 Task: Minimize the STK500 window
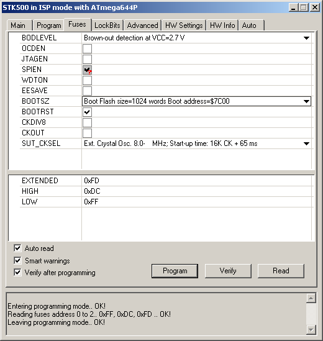pyautogui.click(x=293, y=7)
